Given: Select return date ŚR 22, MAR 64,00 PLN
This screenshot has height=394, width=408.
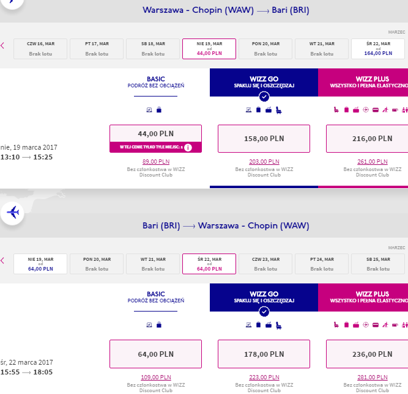Looking at the screenshot, I should click(209, 264).
